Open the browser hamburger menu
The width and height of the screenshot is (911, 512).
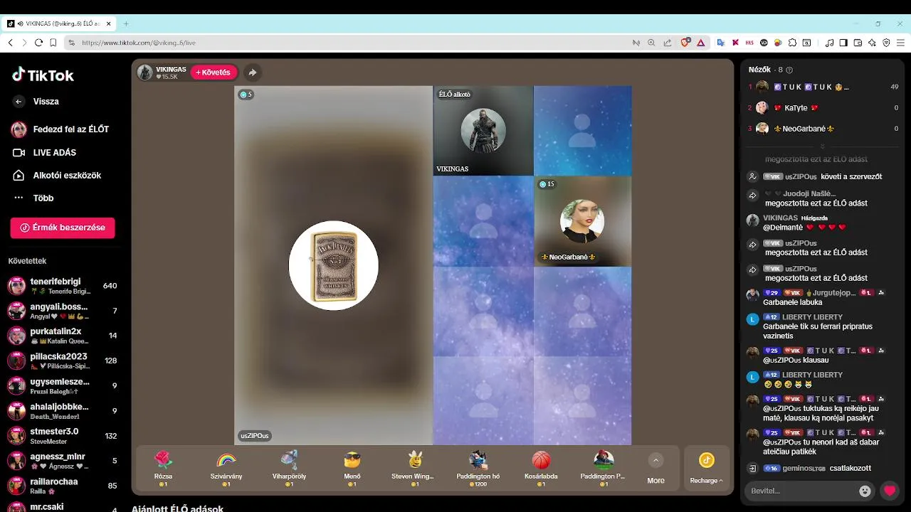pyautogui.click(x=900, y=43)
